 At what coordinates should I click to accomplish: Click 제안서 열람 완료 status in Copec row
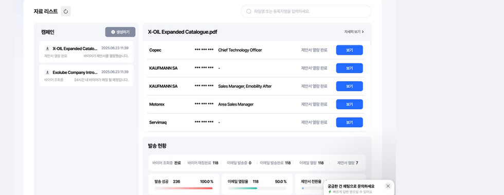click(314, 50)
